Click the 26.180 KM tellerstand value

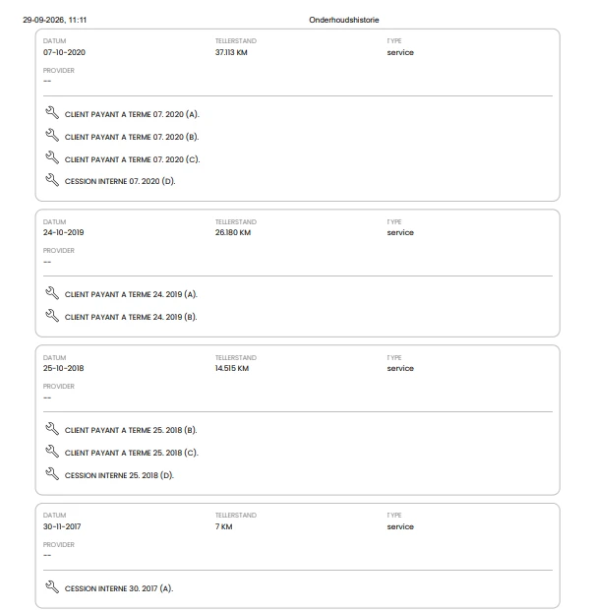[233, 232]
